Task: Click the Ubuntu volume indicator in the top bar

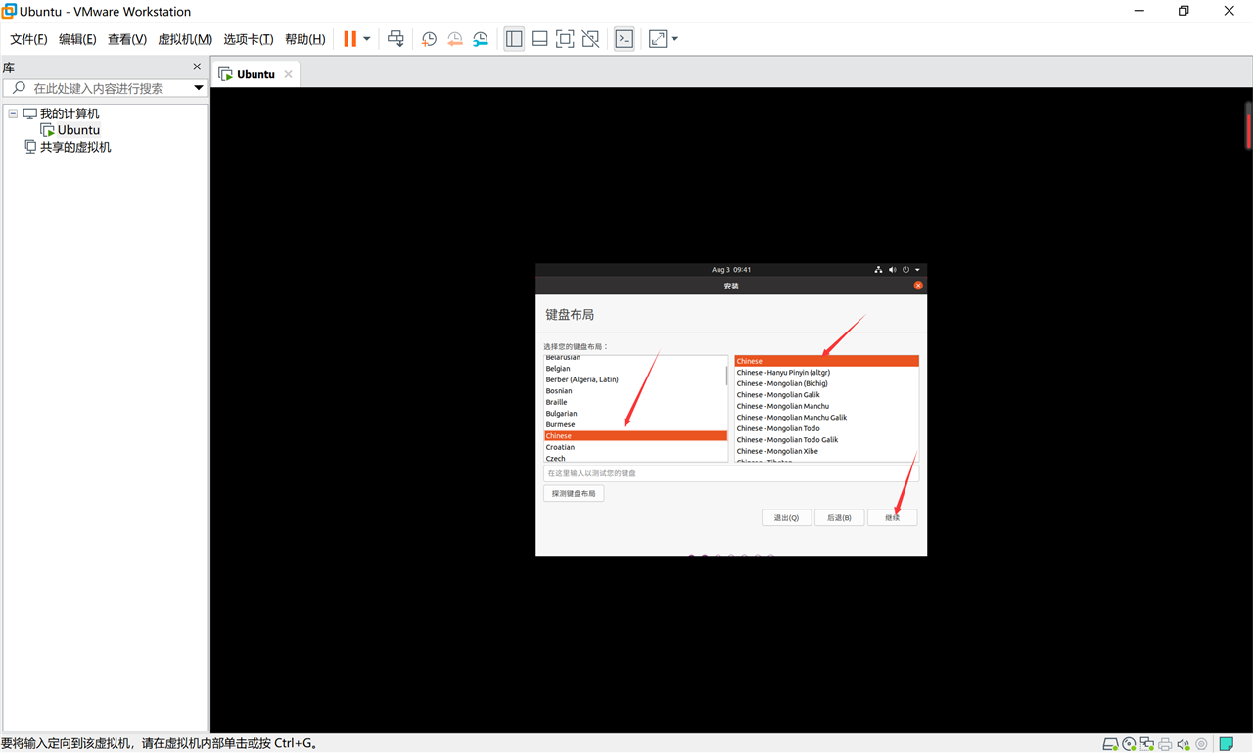Action: click(x=892, y=270)
